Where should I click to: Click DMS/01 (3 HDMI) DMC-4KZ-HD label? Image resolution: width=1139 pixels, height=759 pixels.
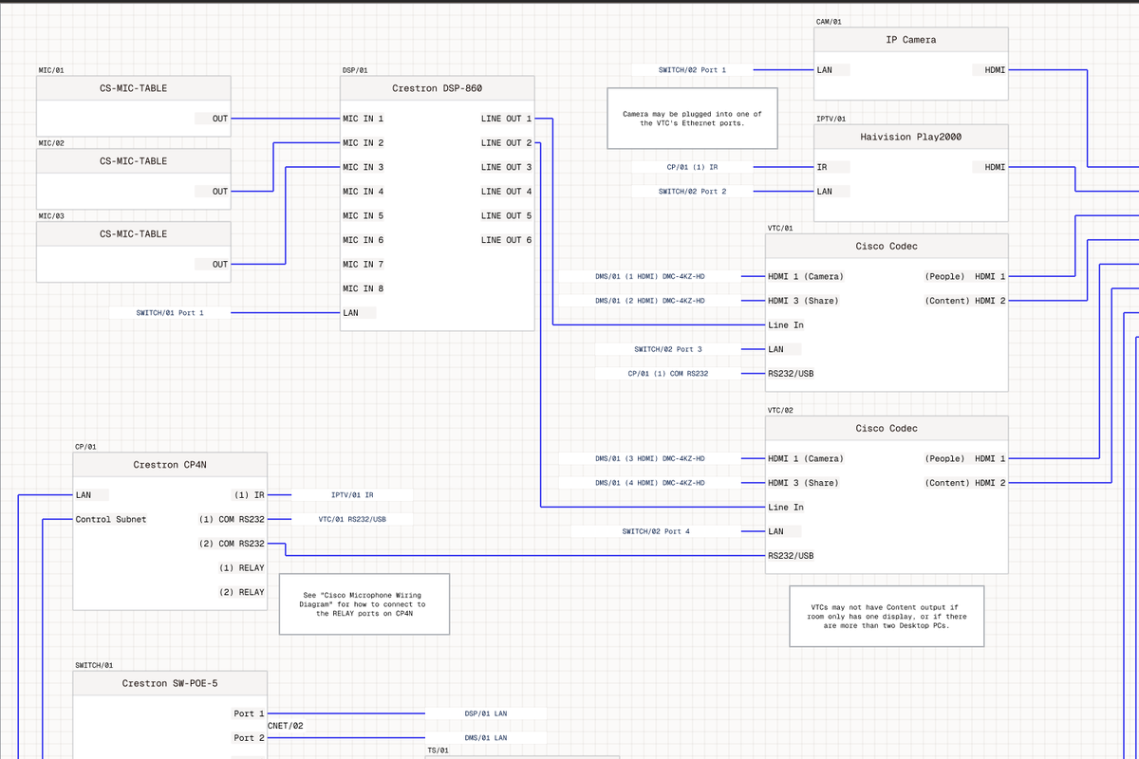tap(650, 459)
